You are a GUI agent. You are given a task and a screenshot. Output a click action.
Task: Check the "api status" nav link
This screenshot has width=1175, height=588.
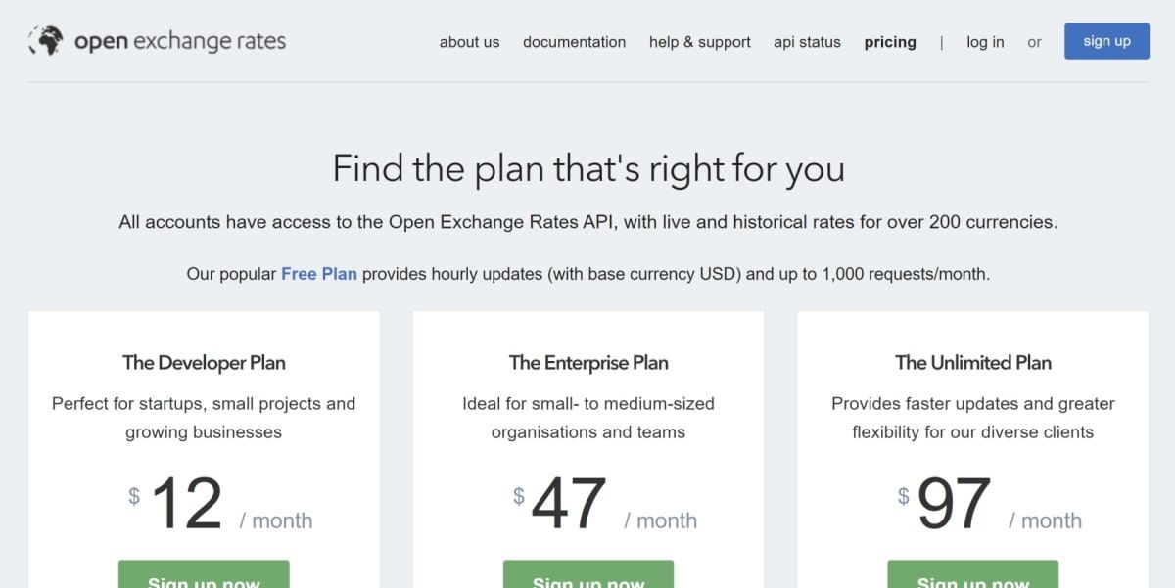(807, 42)
